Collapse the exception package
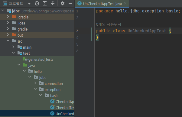Screen dimensions: 182x117 click(35, 89)
